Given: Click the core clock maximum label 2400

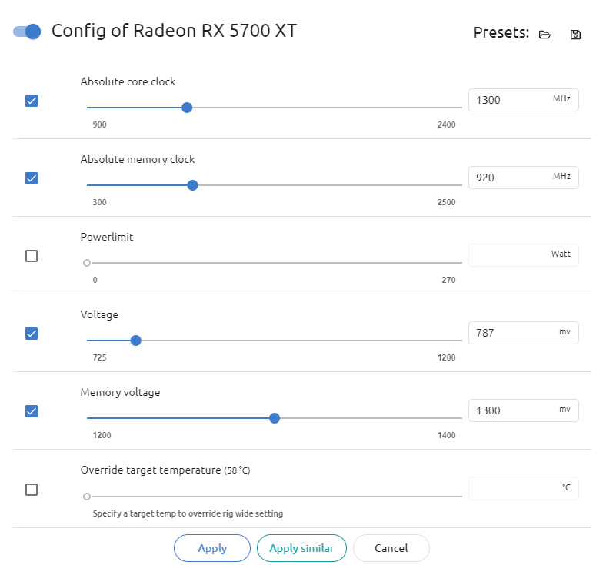Looking at the screenshot, I should 446,125.
